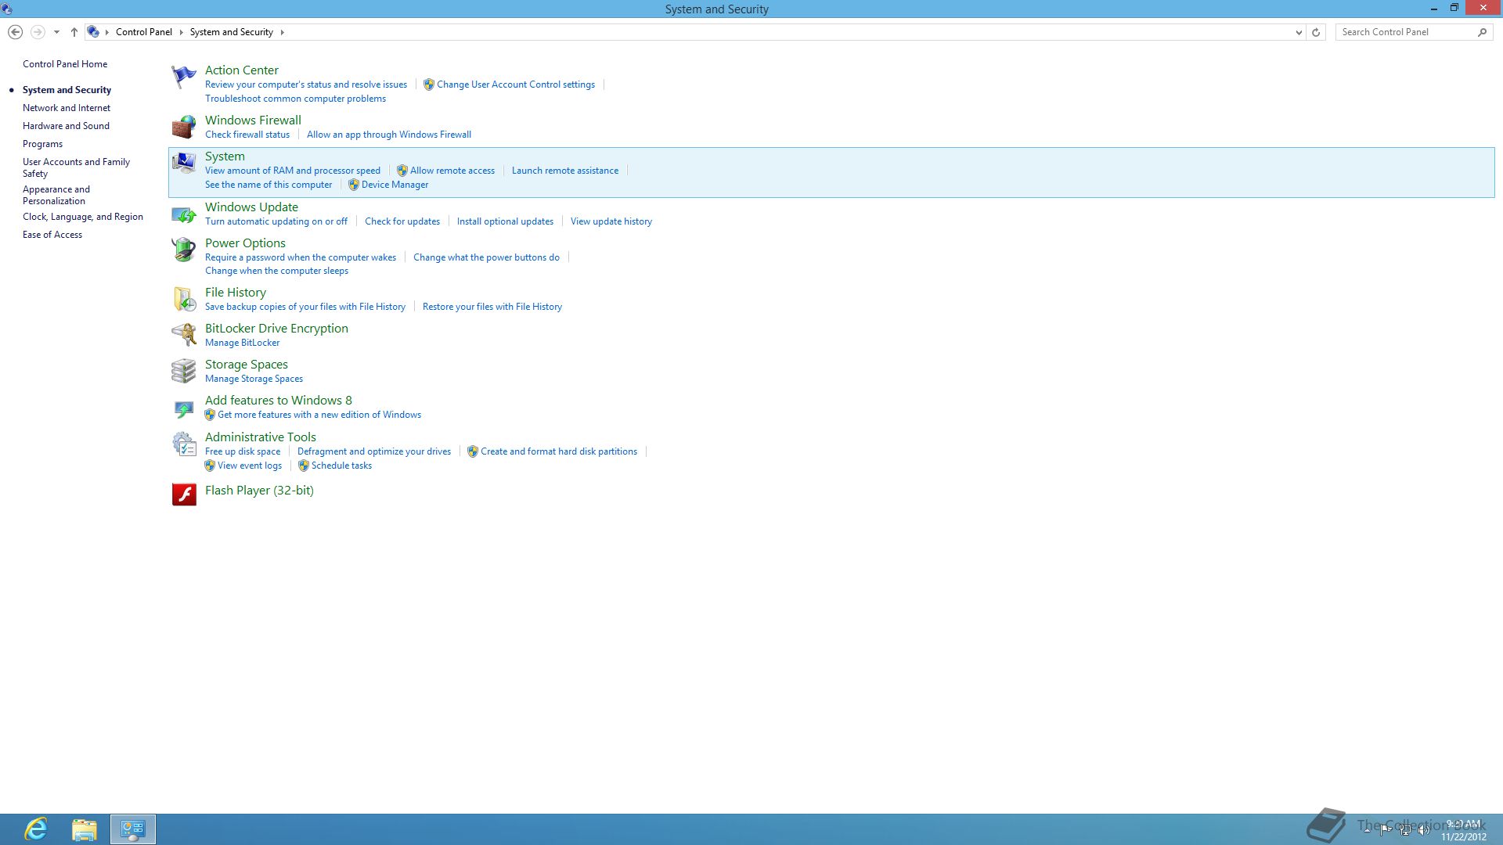Select Network and Internet category
Viewport: 1503px width, 845px height.
coord(67,108)
